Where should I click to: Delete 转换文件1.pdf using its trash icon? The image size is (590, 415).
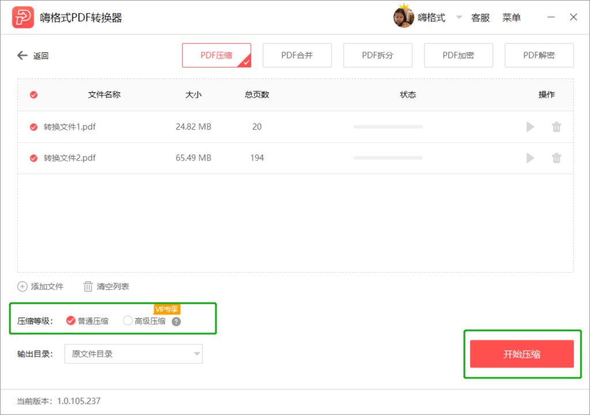pyautogui.click(x=557, y=127)
